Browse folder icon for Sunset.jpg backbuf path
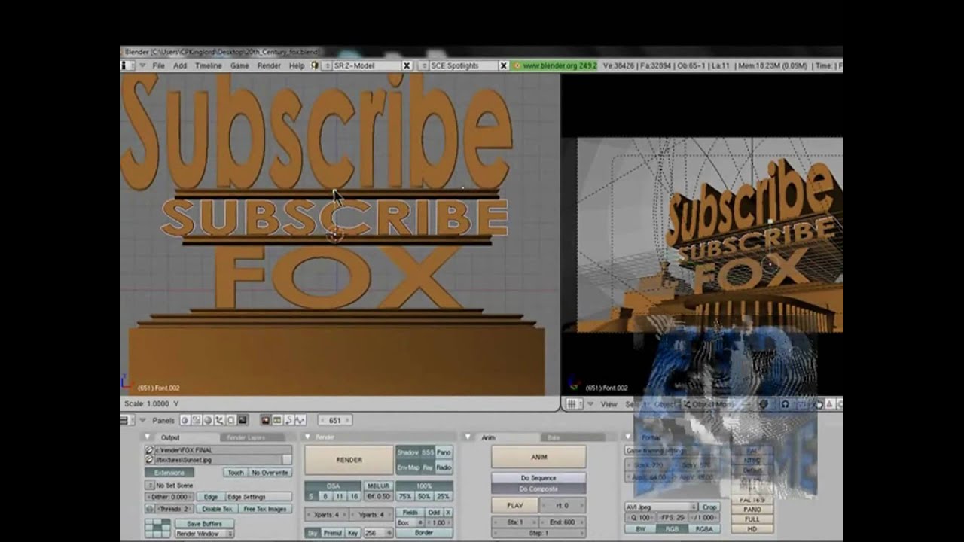Viewport: 964px width, 542px height. pyautogui.click(x=149, y=459)
